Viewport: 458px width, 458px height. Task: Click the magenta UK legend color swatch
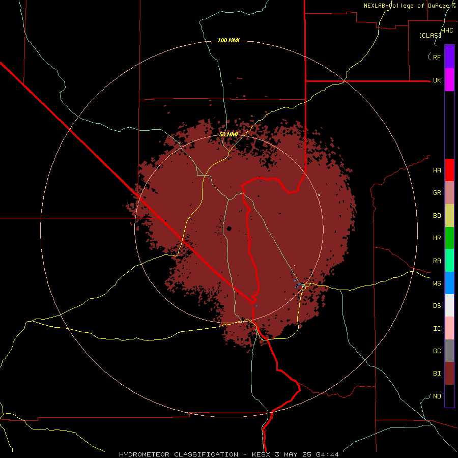point(449,80)
